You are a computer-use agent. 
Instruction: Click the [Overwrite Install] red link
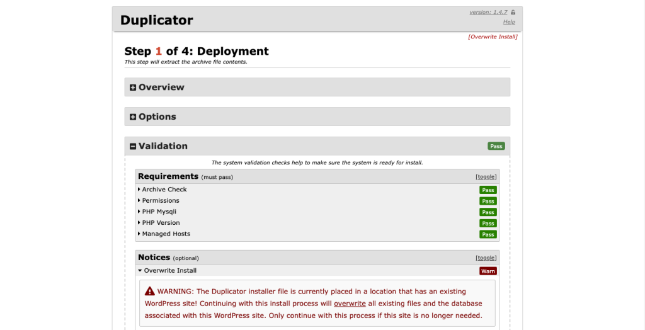pyautogui.click(x=493, y=37)
